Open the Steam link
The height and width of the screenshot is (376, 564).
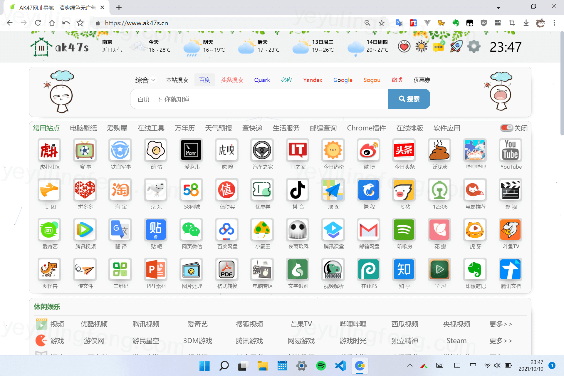(456, 341)
